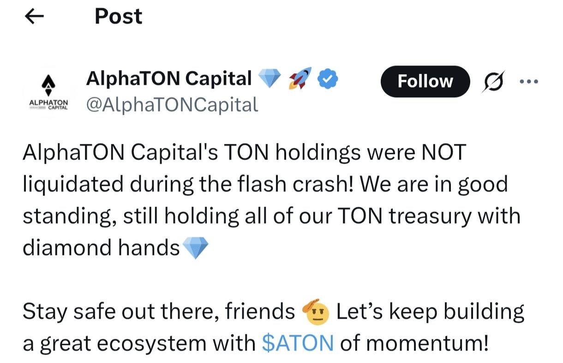
Task: Tap the diamond emoji beside the account name
Action: pos(270,79)
